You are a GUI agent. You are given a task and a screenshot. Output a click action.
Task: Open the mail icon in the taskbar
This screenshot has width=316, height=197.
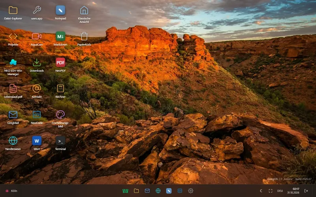[x=147, y=191]
